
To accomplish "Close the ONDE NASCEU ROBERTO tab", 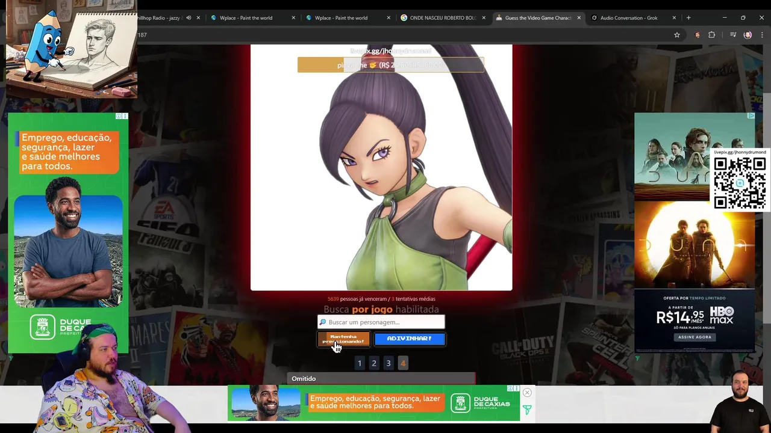I will (x=484, y=18).
